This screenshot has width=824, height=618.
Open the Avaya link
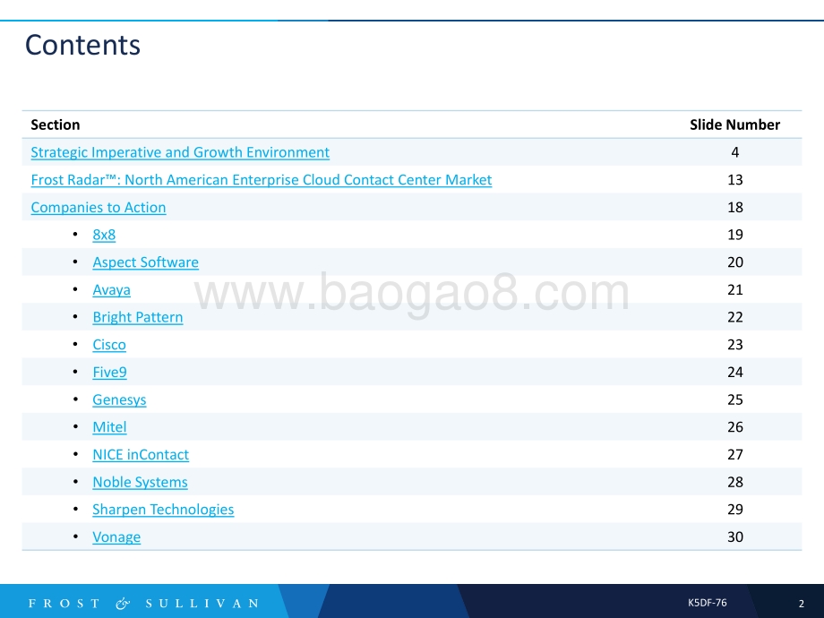[111, 290]
